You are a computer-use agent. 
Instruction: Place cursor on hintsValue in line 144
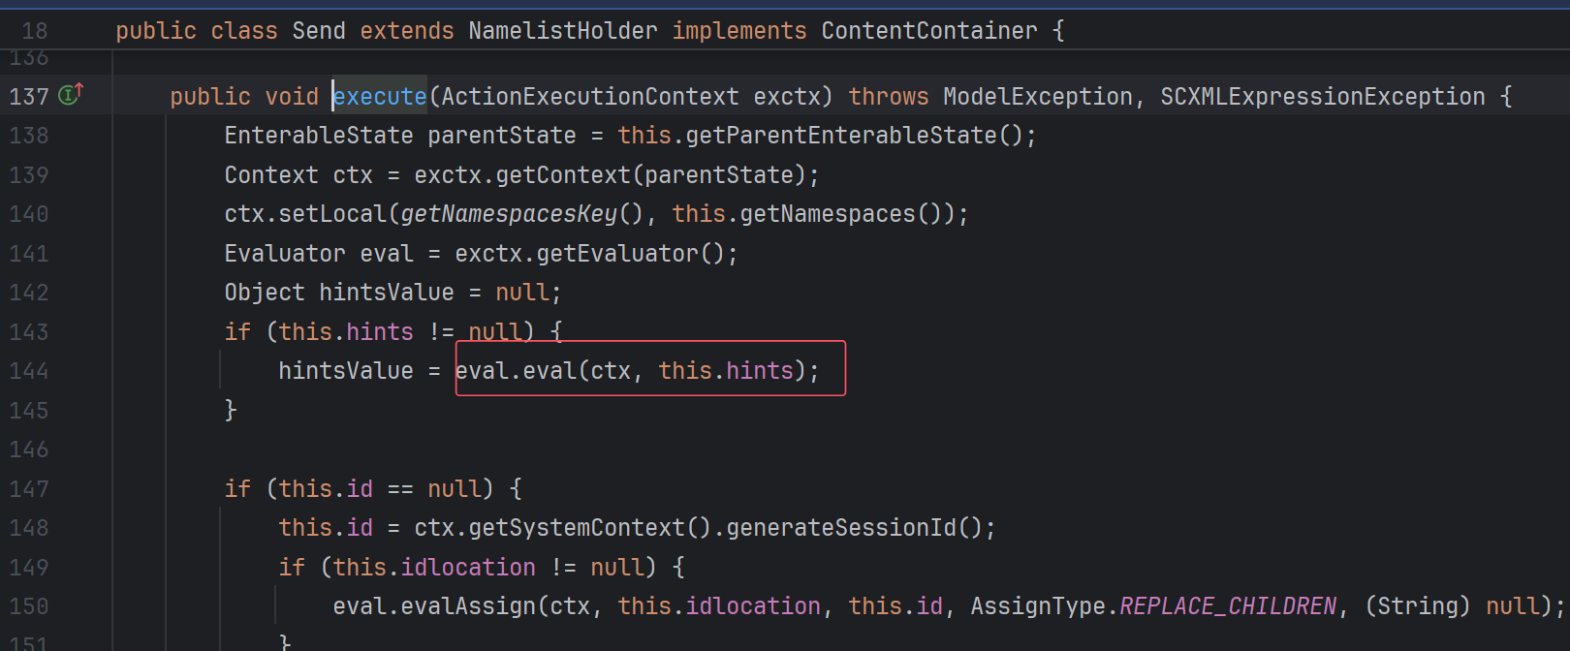[x=345, y=371]
